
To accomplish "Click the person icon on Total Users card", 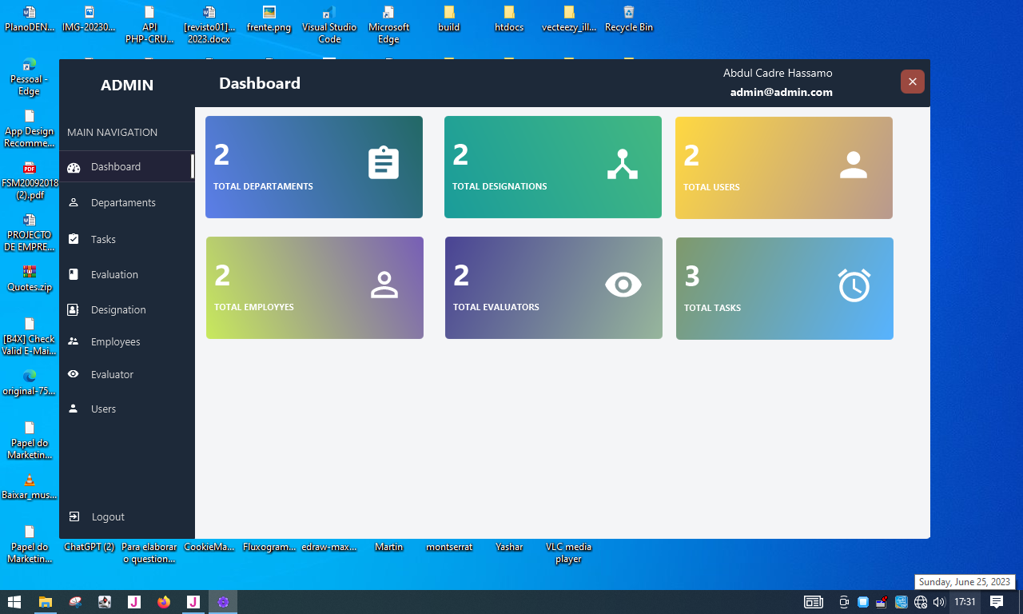I will tap(854, 162).
